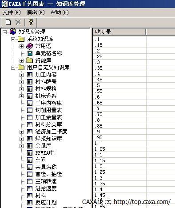The image size is (175, 208).
Task: Click the table icon beside PFMEA库
Action: pyautogui.click(x=30, y=153)
